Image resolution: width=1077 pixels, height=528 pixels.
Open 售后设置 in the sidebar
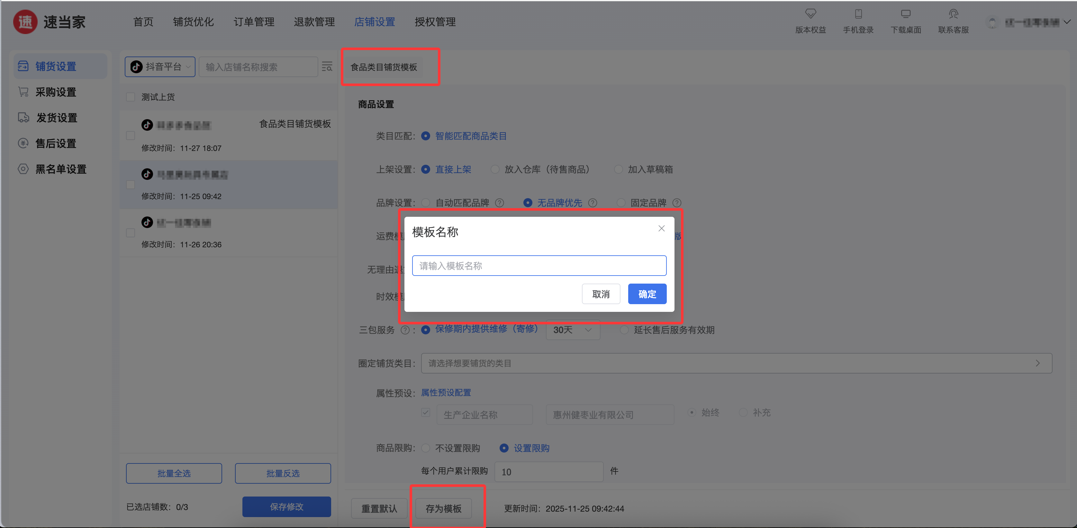[x=56, y=143]
